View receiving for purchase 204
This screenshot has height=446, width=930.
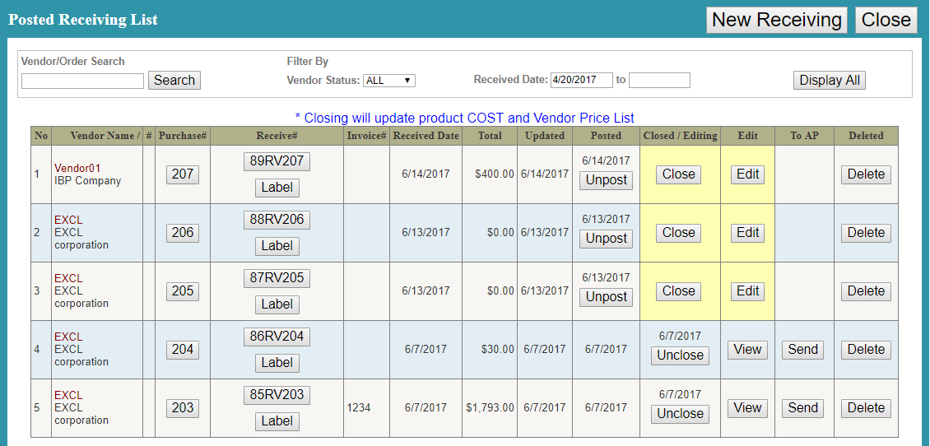tap(747, 350)
